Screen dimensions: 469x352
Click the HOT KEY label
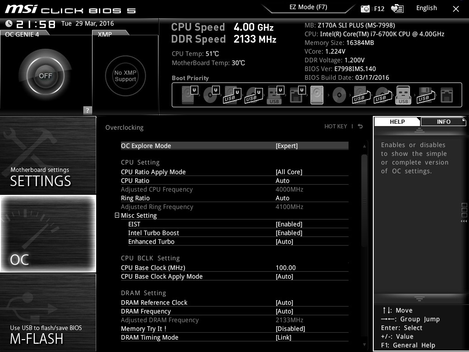336,126
